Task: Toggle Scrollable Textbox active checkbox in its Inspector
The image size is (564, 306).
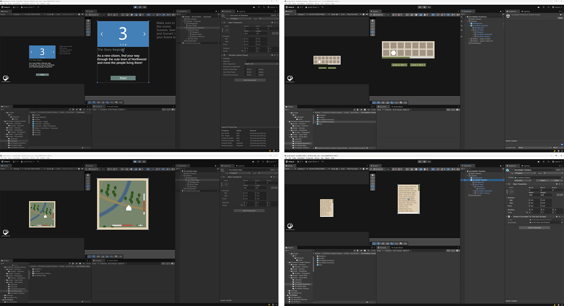Action: 513,170
